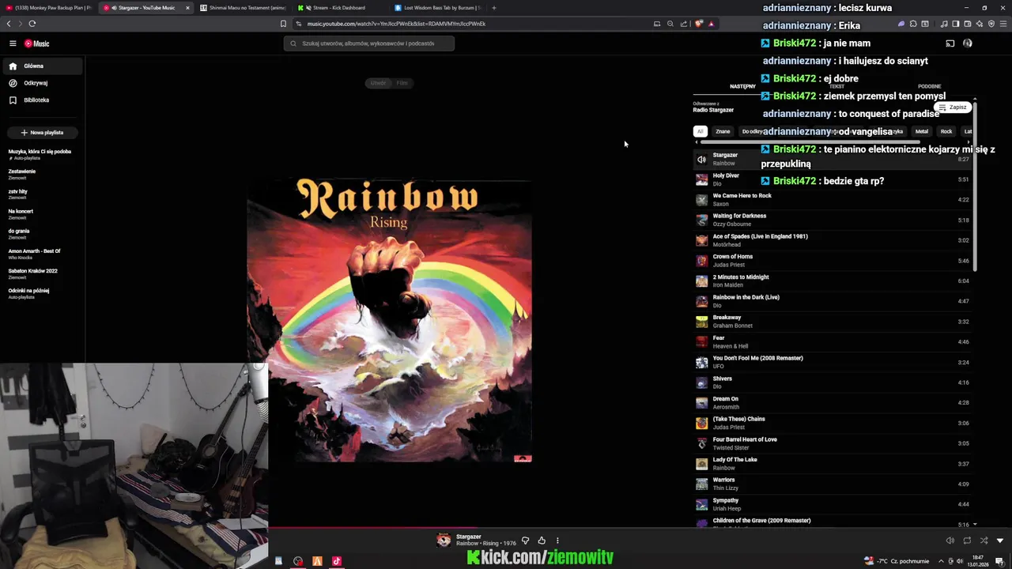The height and width of the screenshot is (569, 1012).
Task: Select Waiting for Darkness queue row
Action: 832,220
